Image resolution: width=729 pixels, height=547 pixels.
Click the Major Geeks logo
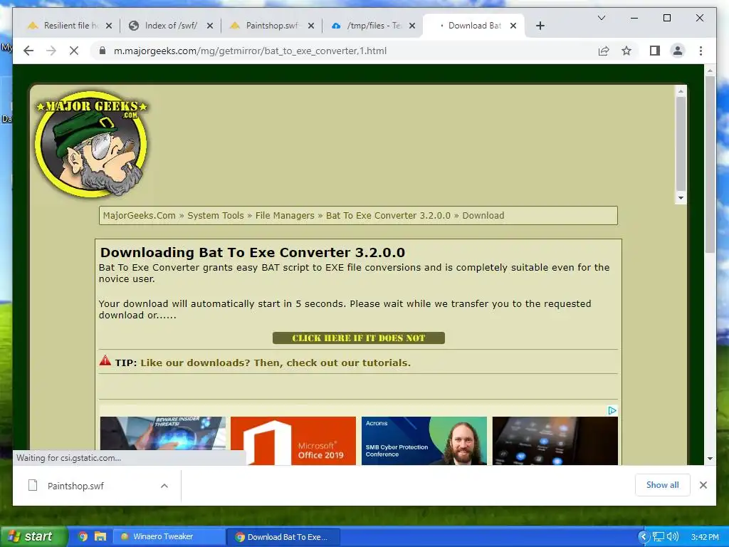[92, 144]
